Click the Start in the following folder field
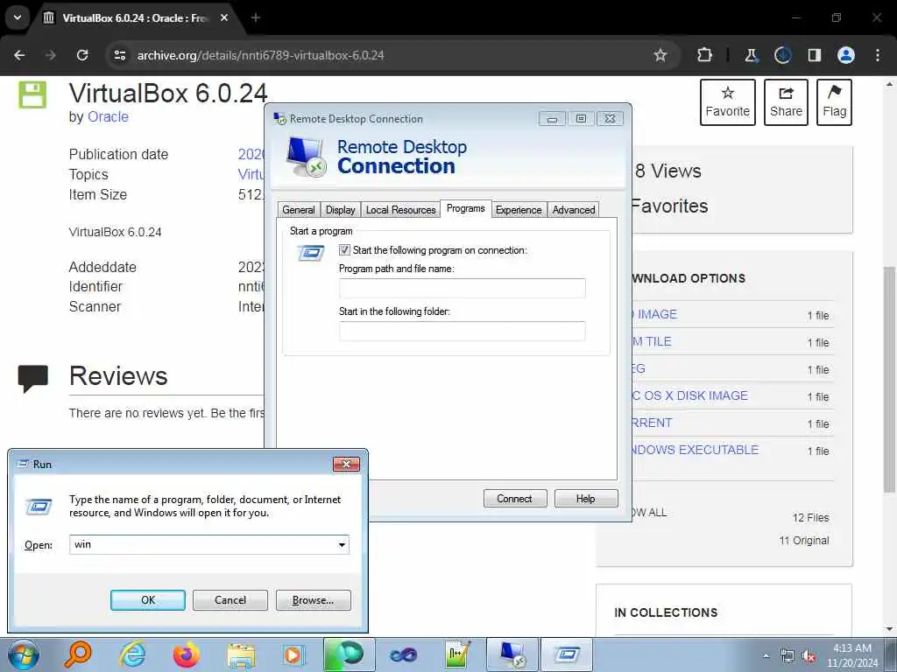 [x=463, y=331]
